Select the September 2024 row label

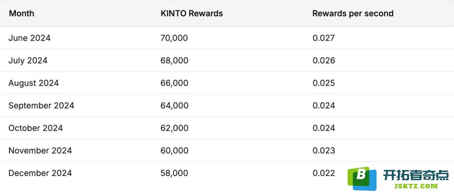tap(41, 105)
